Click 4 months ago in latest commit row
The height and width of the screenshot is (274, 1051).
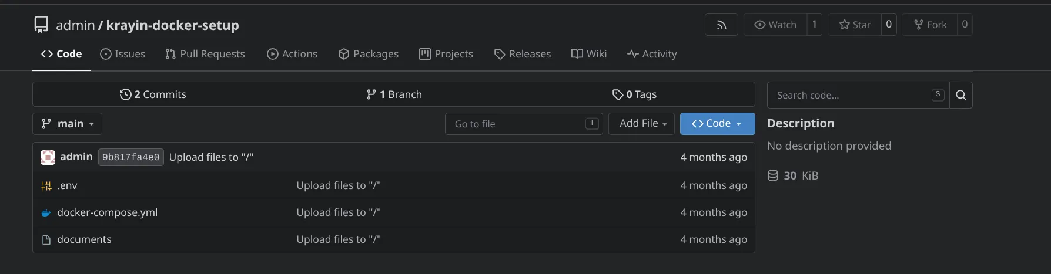(x=714, y=157)
